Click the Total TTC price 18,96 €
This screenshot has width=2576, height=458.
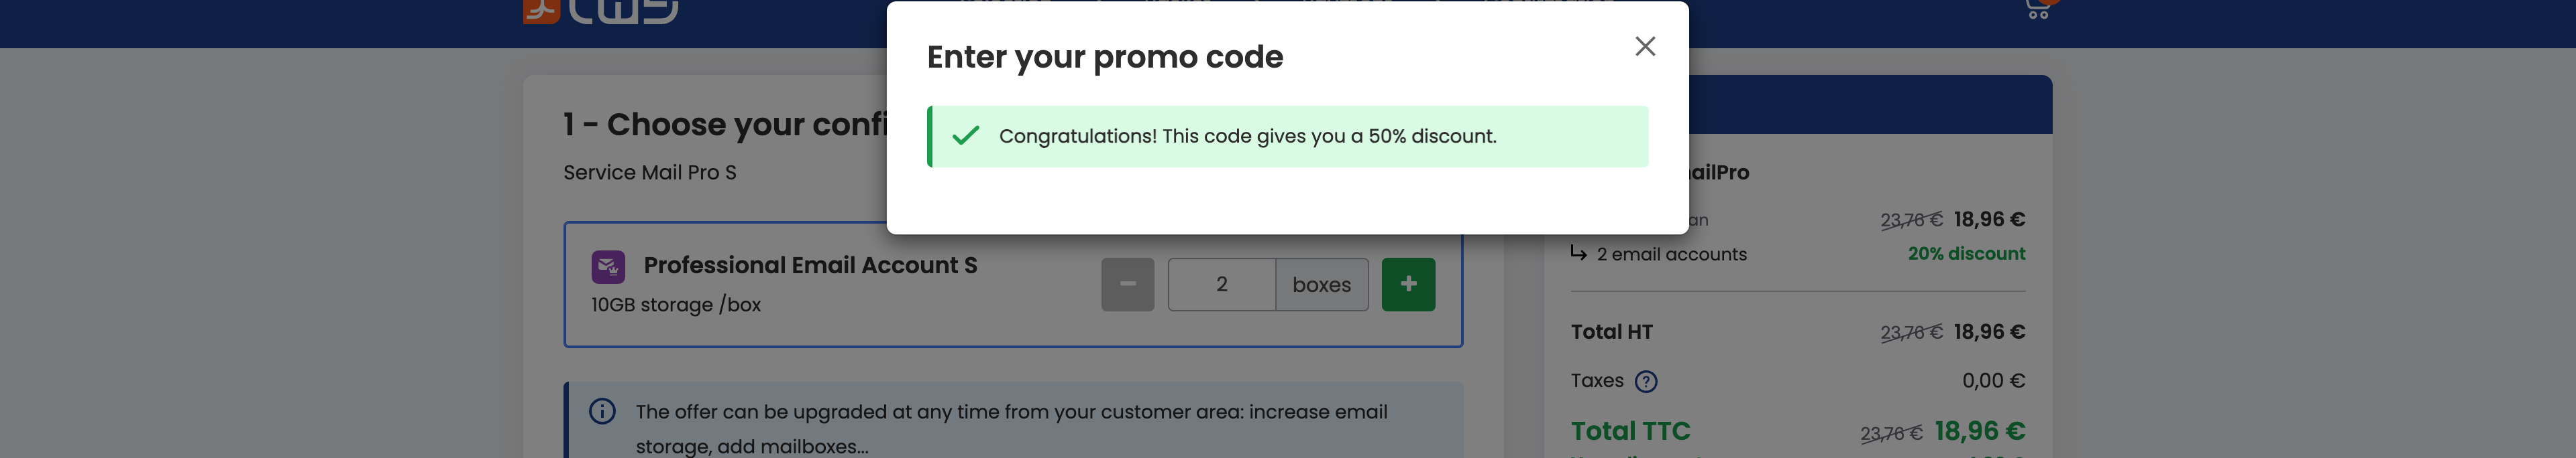point(1979,431)
